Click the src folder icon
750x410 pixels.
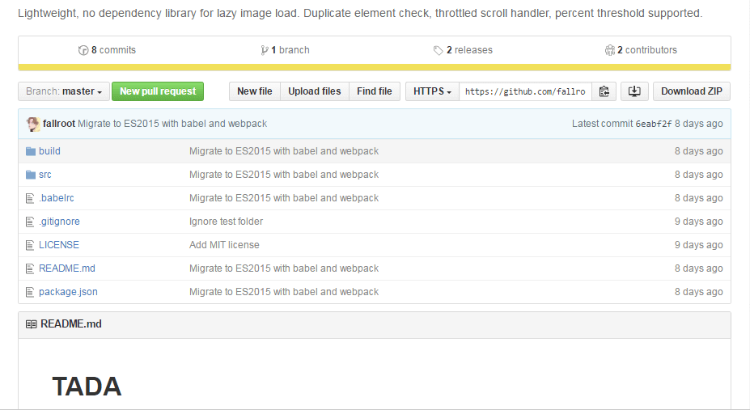tap(31, 175)
